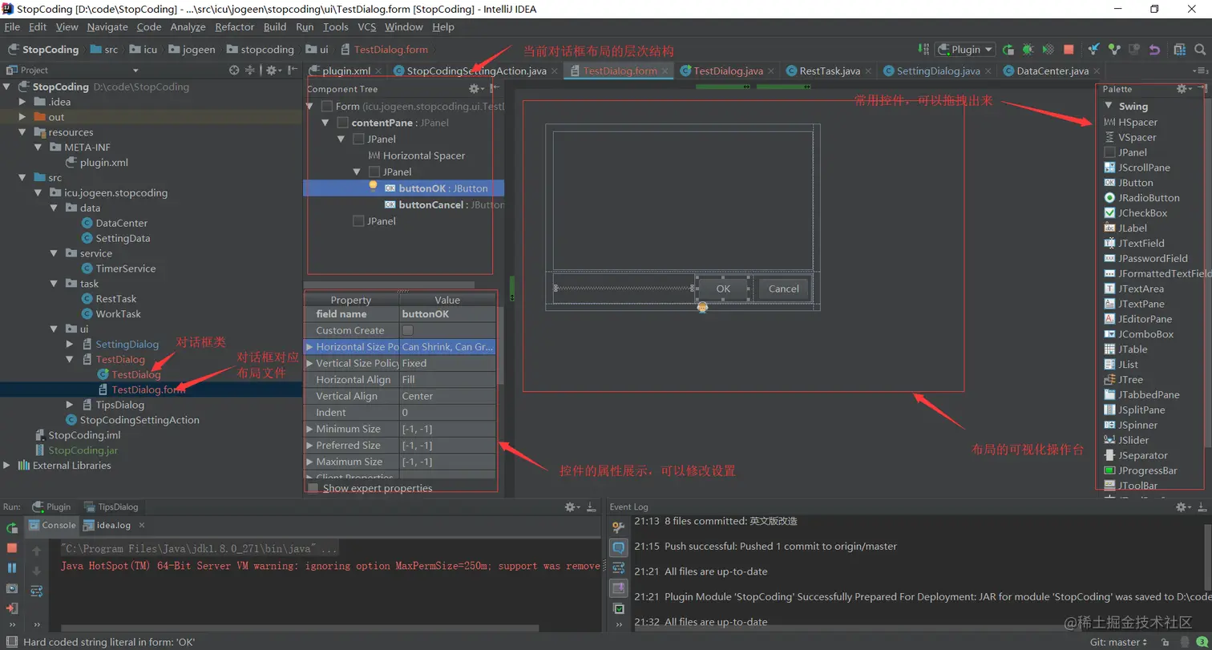The height and width of the screenshot is (650, 1212).
Task: Dump threads using the camera icon
Action: coord(12,588)
